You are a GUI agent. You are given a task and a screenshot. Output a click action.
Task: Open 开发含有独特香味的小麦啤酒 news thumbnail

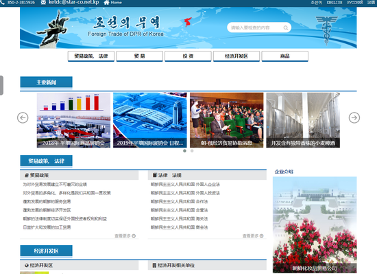pos(303,120)
